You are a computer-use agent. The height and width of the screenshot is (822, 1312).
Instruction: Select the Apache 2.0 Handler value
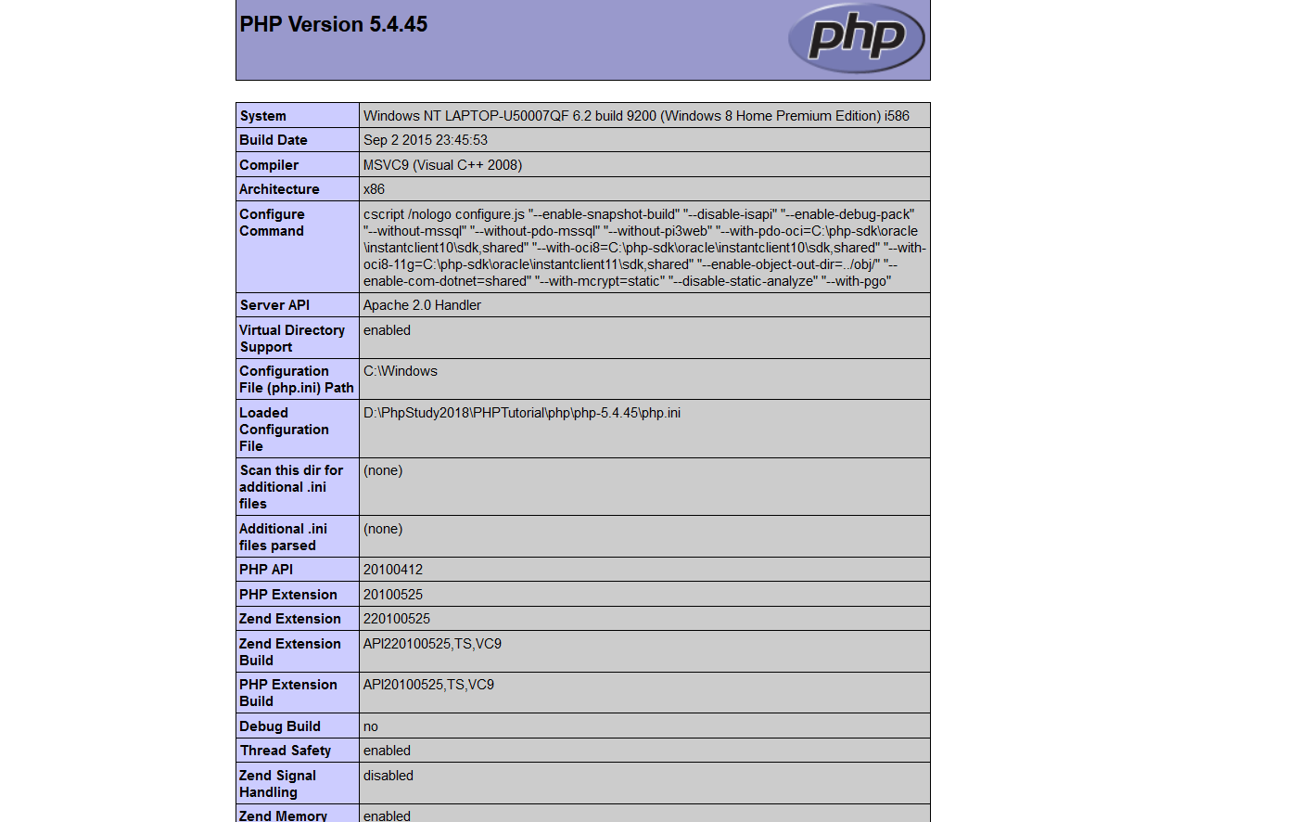422,305
